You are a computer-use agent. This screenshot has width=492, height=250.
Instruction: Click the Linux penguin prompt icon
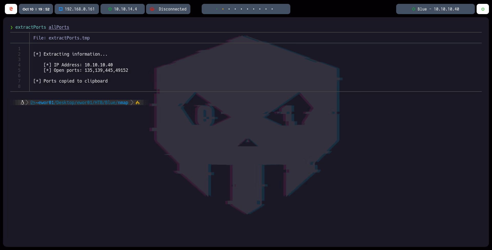click(x=22, y=103)
